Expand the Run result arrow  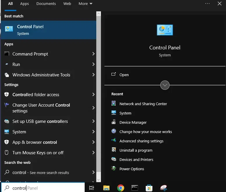pos(93,64)
